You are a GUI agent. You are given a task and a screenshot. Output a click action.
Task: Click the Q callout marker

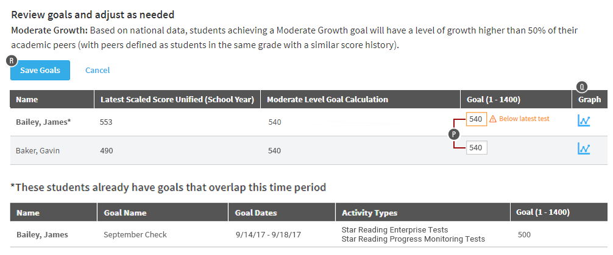point(583,86)
